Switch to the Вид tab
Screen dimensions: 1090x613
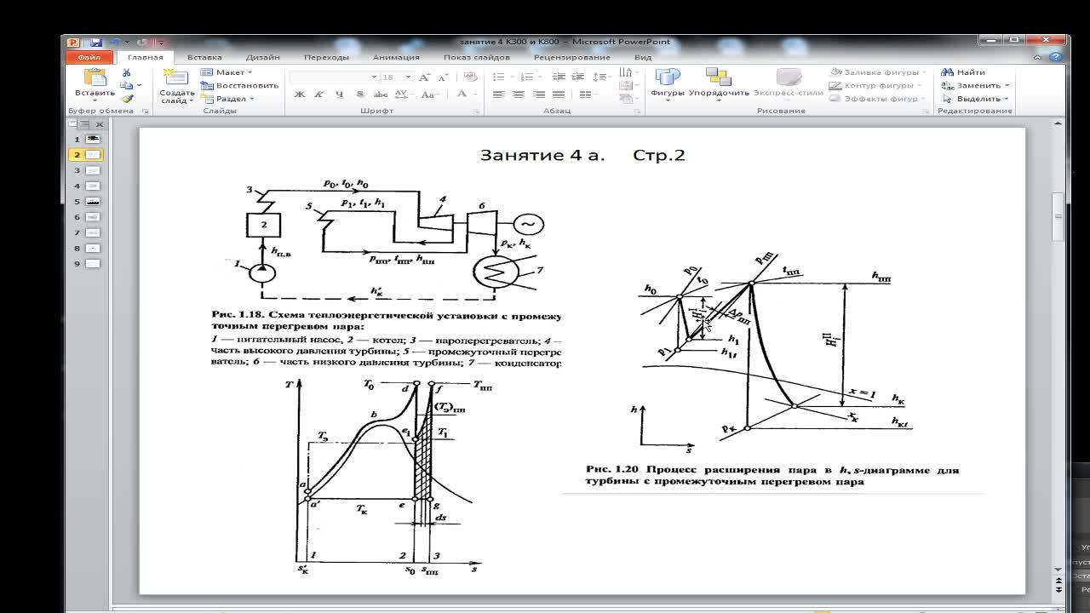(643, 57)
